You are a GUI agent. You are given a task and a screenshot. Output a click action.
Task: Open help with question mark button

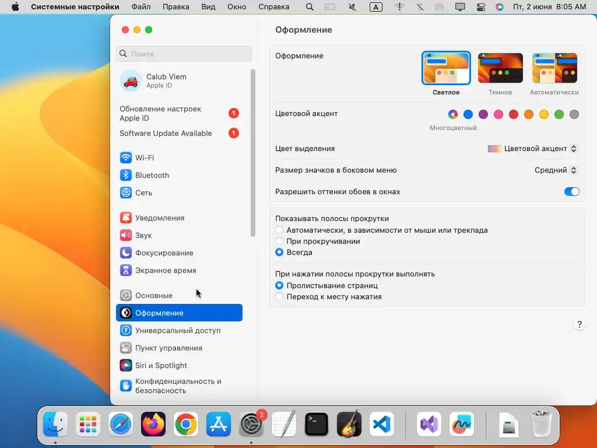pos(579,324)
